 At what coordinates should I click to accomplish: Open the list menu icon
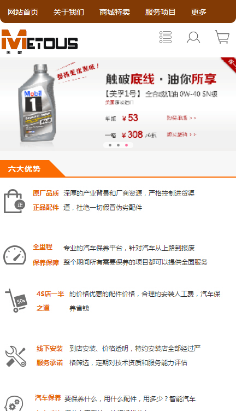(x=166, y=37)
